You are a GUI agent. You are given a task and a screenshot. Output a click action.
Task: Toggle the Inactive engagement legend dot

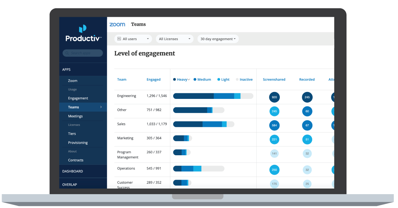coord(237,79)
